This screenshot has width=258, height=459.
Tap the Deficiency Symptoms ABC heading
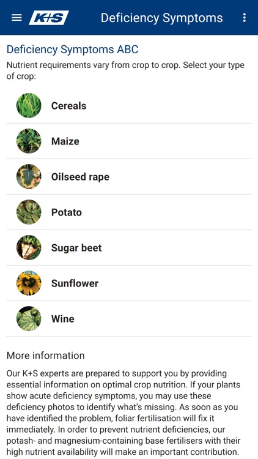[x=72, y=50]
